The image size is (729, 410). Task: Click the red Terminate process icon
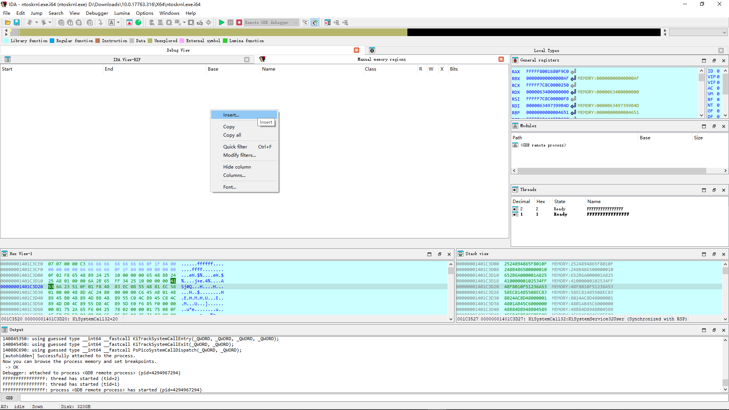click(239, 22)
